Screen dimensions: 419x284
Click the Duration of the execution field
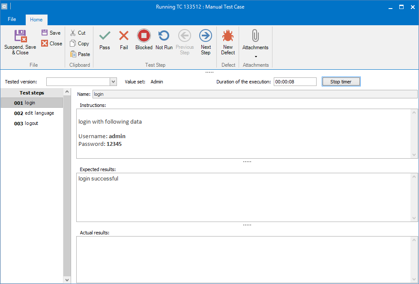(x=295, y=82)
